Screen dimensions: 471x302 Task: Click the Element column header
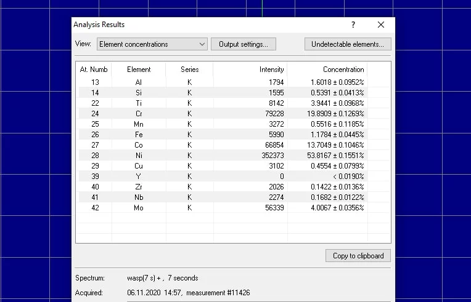[139, 70]
